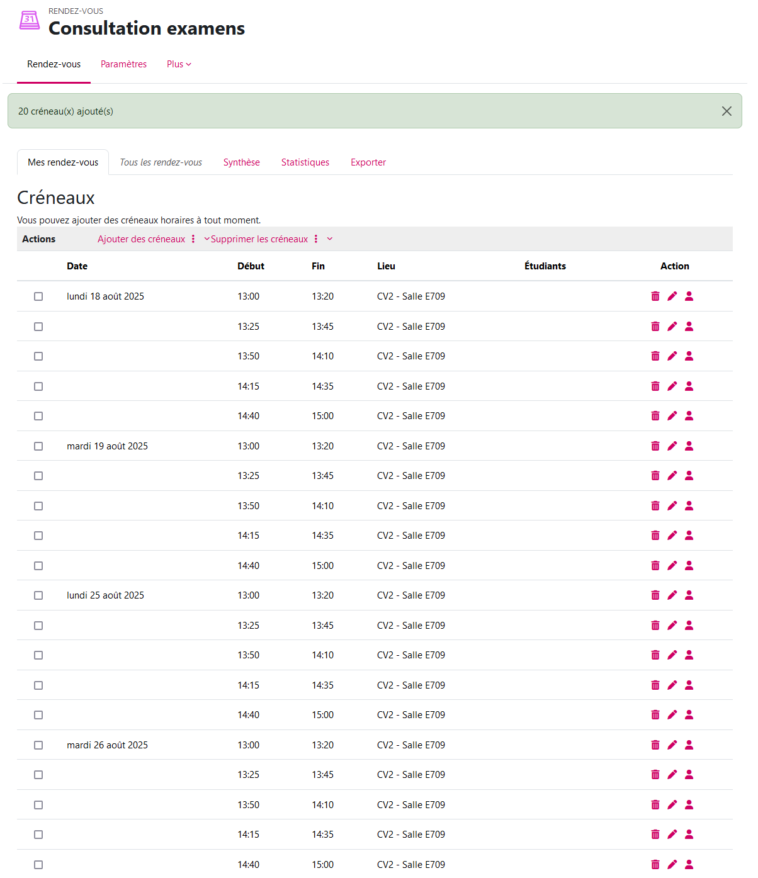Select the mardi 19 août 2025 row checkbox
This screenshot has width=758, height=878.
coord(38,446)
